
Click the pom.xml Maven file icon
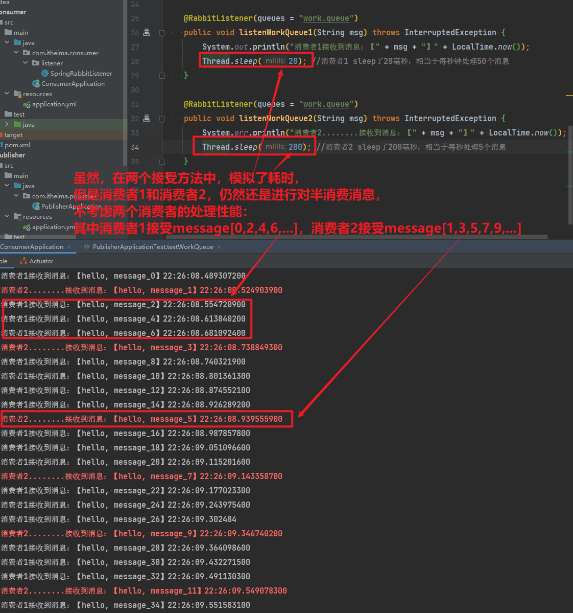(x=2, y=145)
